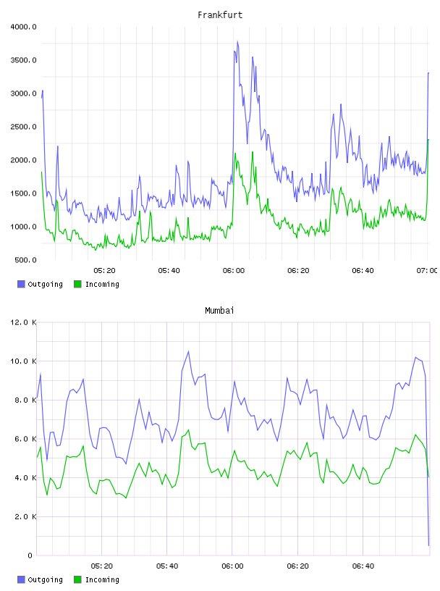Click the 1000.0 y-axis label in Frankfurt
Viewport: 440px width, 591px height.
click(x=23, y=227)
